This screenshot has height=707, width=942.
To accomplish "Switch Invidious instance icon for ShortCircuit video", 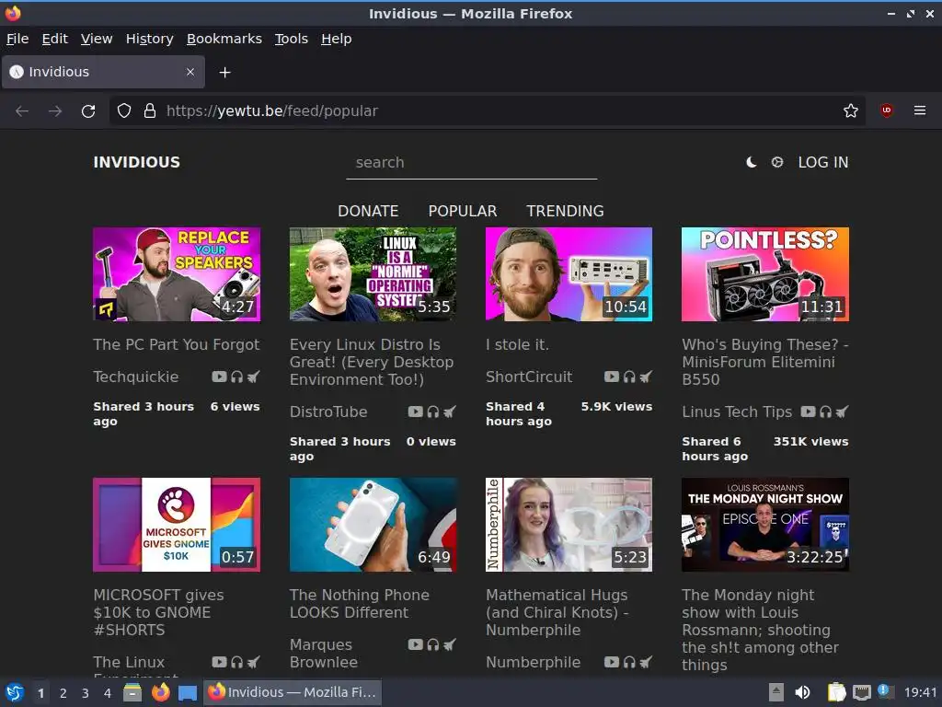I will (x=646, y=377).
